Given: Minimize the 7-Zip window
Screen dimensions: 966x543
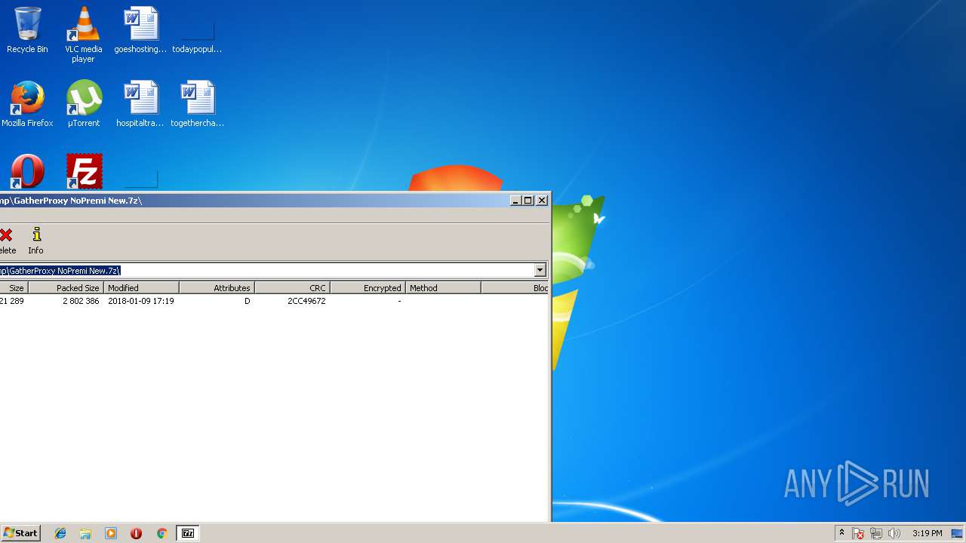Looking at the screenshot, I should 516,201.
